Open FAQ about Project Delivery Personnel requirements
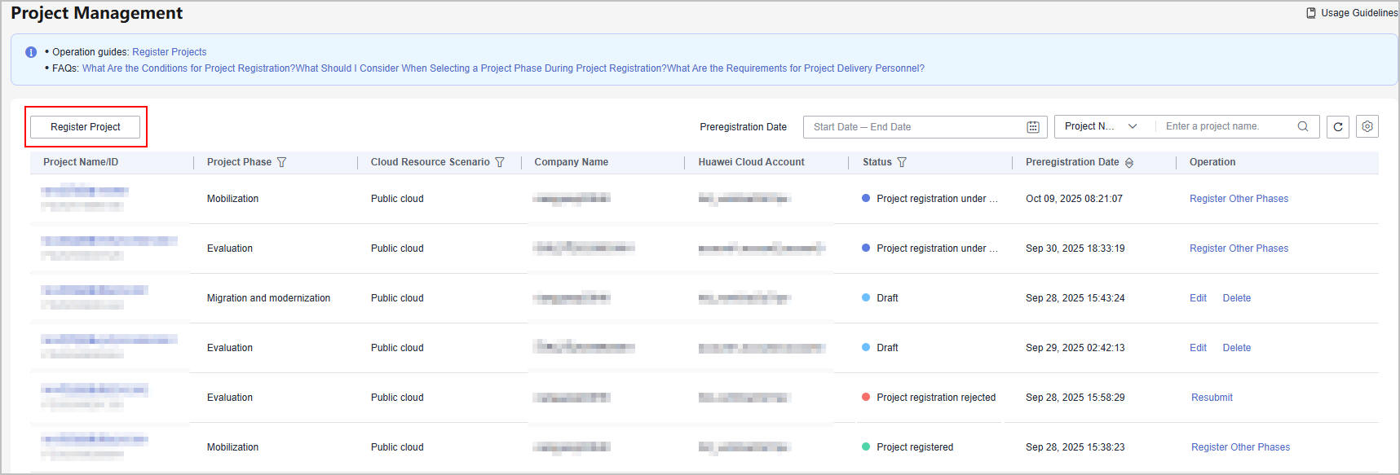Viewport: 1400px width, 475px height. coord(795,68)
